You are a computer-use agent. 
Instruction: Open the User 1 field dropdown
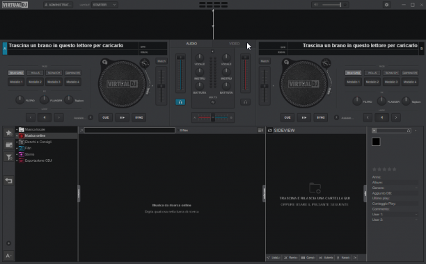tap(416, 215)
